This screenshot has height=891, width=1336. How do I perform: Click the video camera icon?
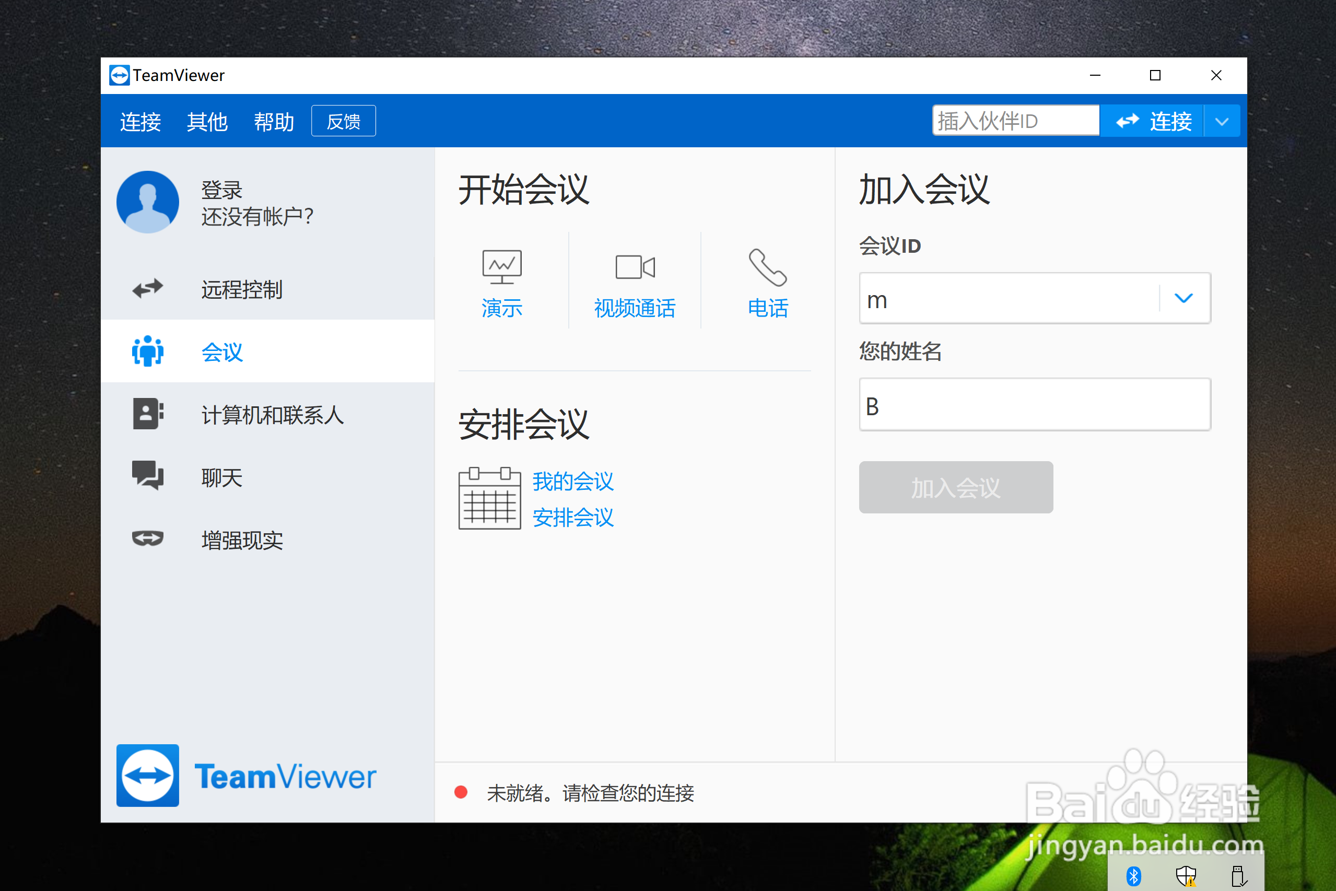635,267
